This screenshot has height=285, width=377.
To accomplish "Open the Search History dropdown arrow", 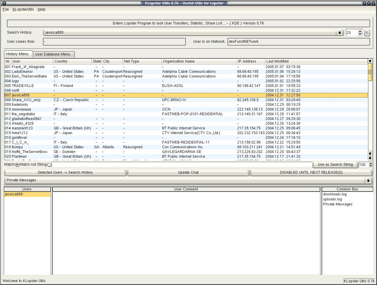I will (x=340, y=33).
